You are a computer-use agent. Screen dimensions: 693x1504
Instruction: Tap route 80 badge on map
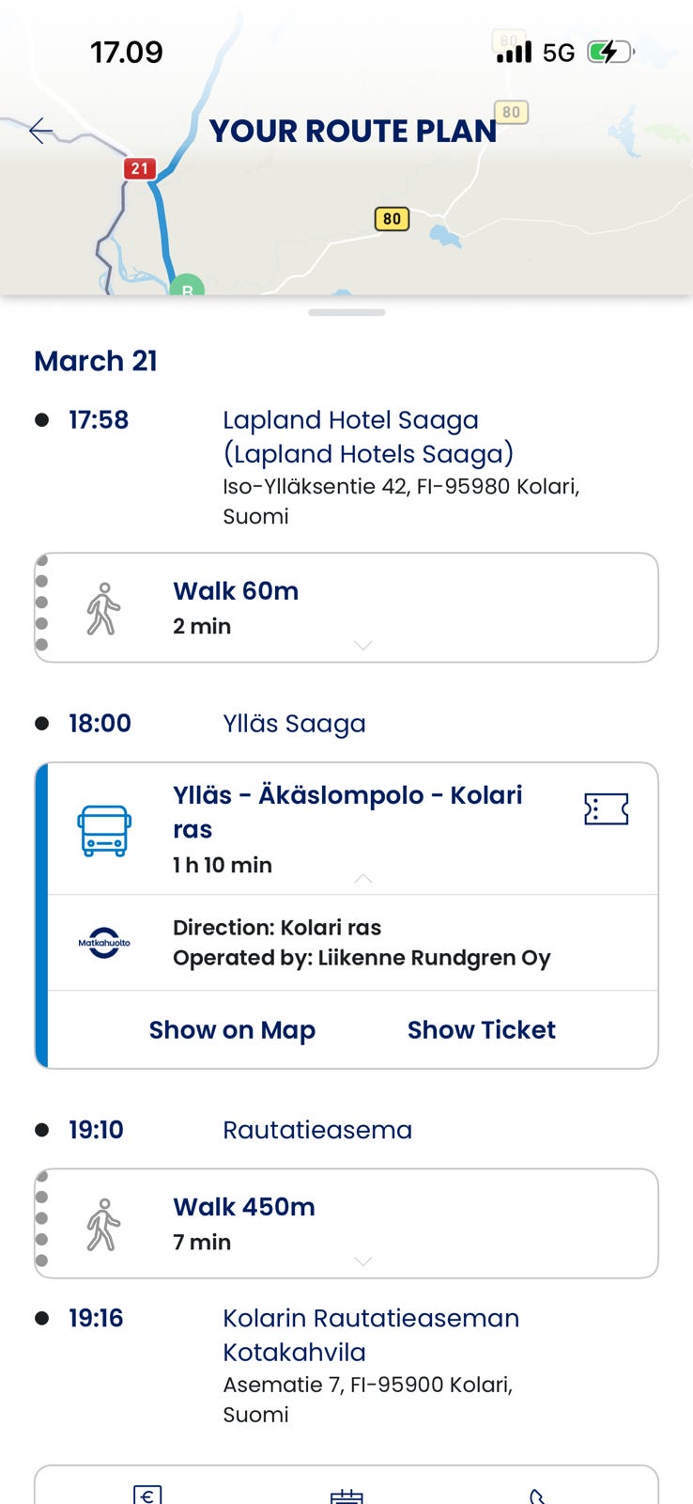pyautogui.click(x=392, y=219)
